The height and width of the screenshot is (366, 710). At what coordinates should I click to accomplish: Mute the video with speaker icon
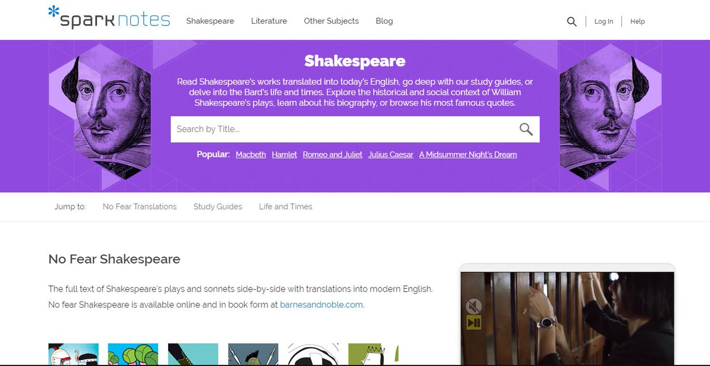[x=474, y=306]
